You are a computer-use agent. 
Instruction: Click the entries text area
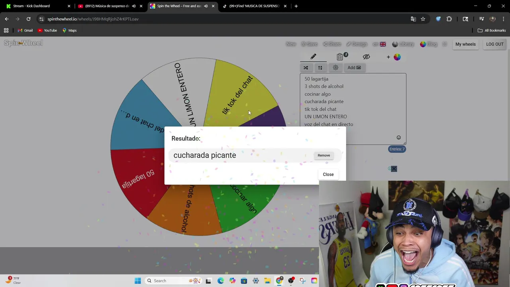[x=353, y=108]
